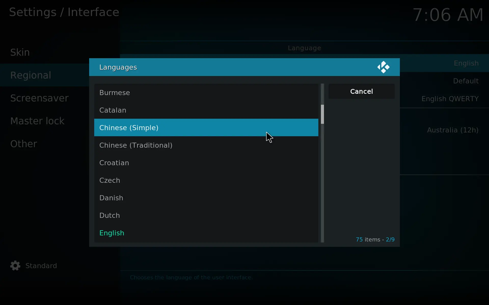489x305 pixels.
Task: Select English in the language list
Action: coord(112,233)
